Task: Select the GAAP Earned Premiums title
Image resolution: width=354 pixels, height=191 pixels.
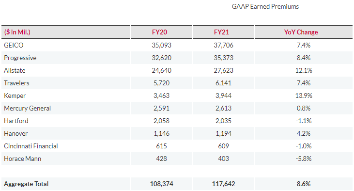Action: click(265, 7)
